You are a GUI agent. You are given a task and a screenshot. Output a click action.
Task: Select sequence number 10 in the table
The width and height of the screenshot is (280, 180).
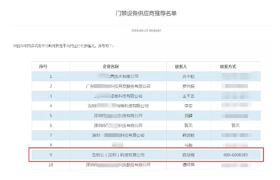[x=51, y=164]
